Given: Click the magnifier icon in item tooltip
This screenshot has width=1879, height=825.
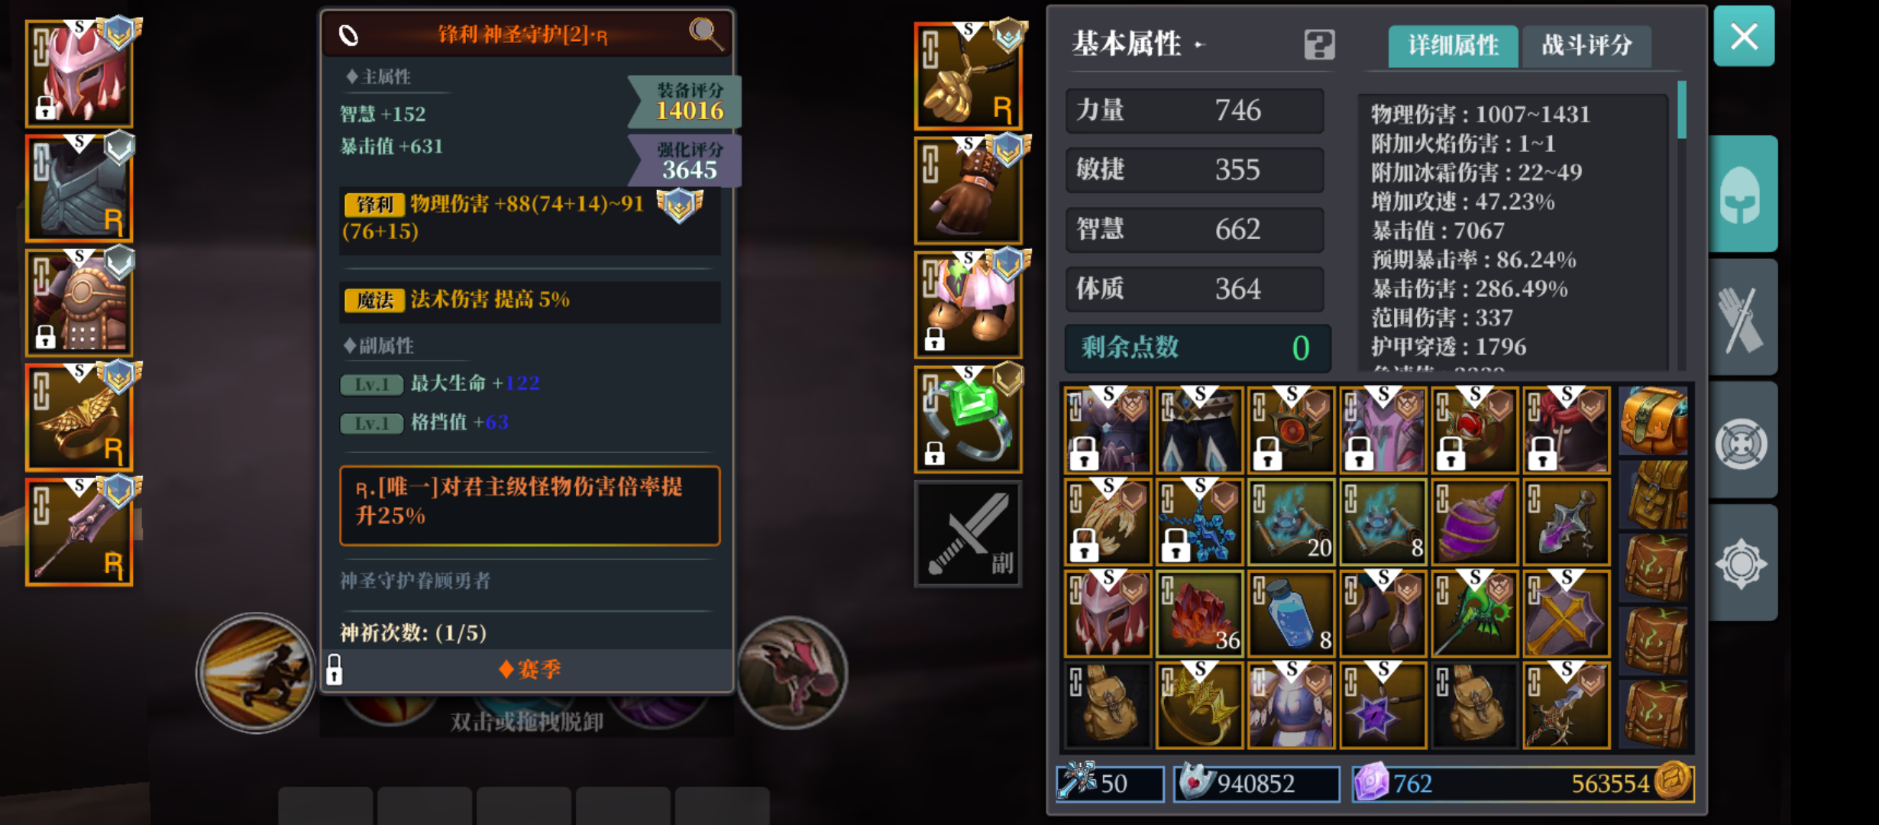Looking at the screenshot, I should pyautogui.click(x=704, y=34).
